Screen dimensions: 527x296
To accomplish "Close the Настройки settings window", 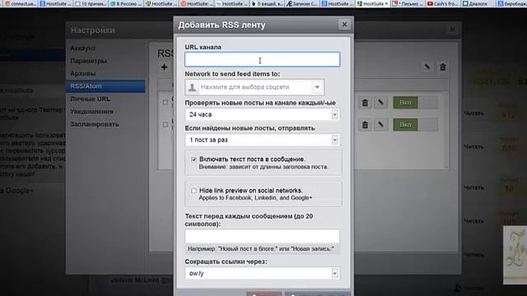I will coord(452,30).
